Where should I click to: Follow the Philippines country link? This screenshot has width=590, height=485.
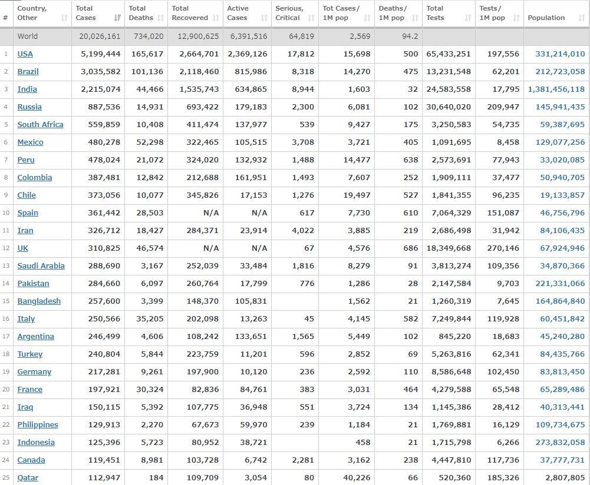click(38, 424)
